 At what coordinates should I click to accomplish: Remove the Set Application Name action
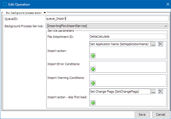pos(160,44)
